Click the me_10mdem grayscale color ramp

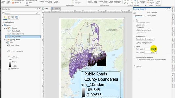tap(10, 64)
